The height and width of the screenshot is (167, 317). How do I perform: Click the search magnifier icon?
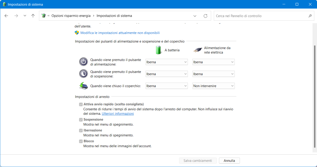click(310, 16)
